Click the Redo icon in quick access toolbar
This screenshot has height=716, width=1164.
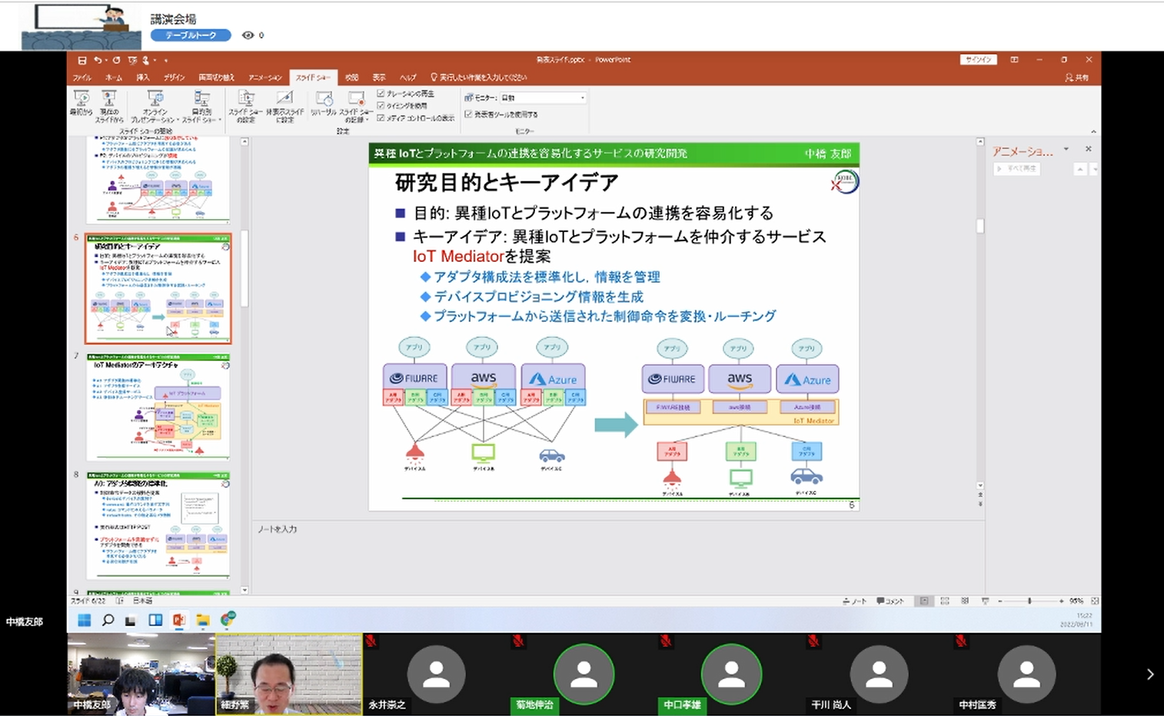click(x=116, y=60)
